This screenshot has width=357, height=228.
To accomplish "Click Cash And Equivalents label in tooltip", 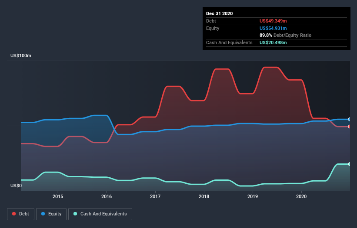I will (x=229, y=42).
